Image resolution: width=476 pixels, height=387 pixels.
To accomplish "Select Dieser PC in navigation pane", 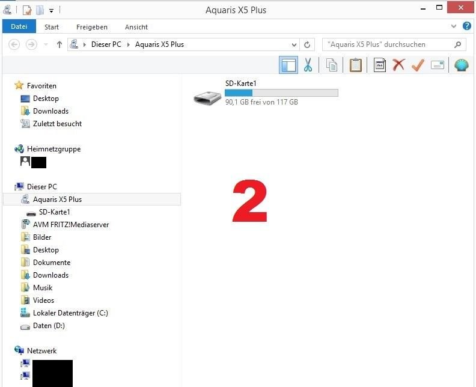I will click(x=42, y=187).
